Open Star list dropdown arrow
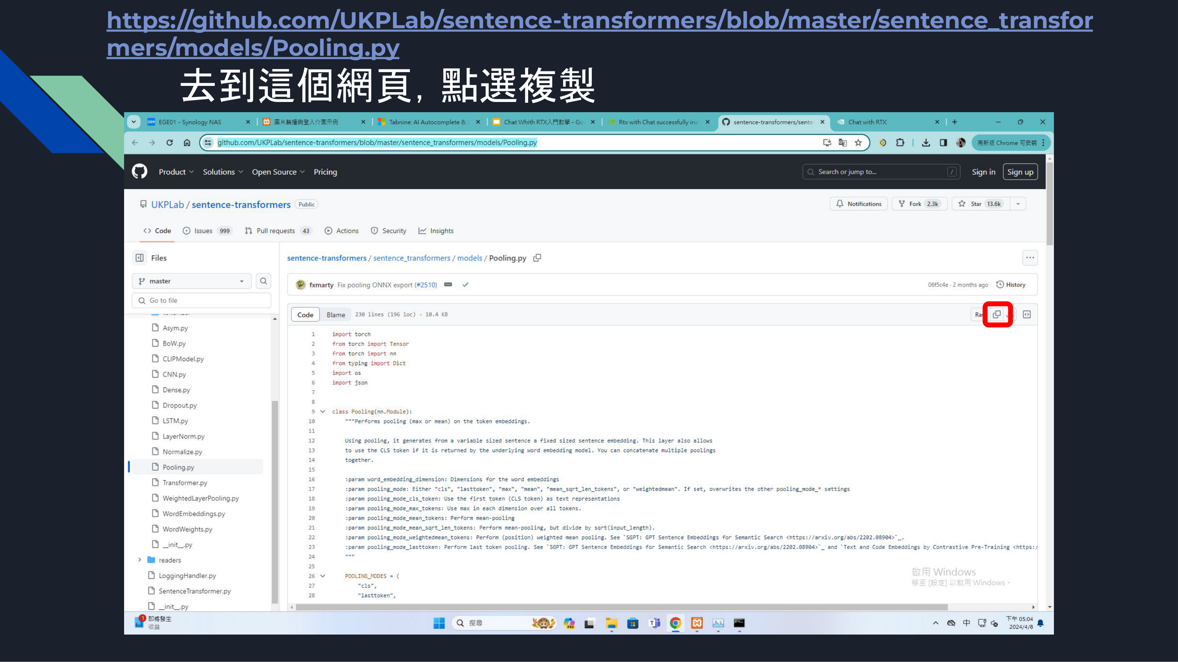1178x662 pixels. pyautogui.click(x=1018, y=204)
